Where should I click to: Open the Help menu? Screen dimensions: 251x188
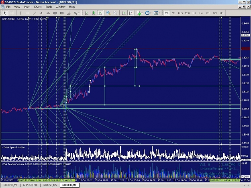click(x=72, y=7)
